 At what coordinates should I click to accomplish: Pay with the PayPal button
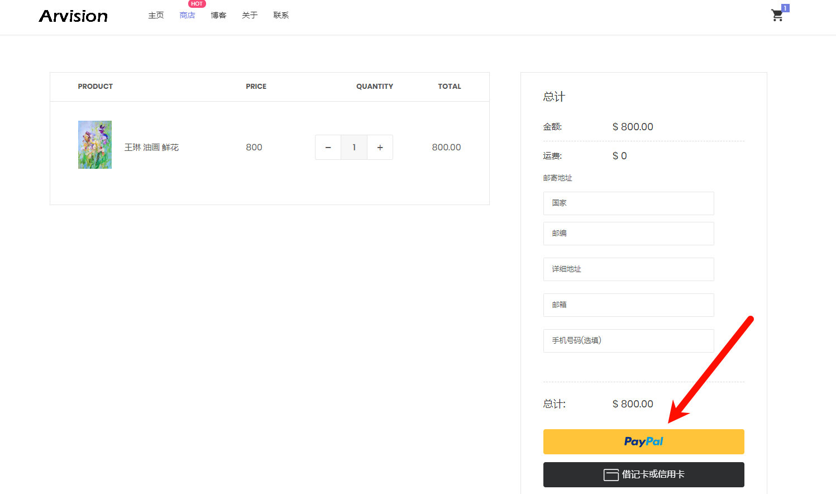point(643,441)
